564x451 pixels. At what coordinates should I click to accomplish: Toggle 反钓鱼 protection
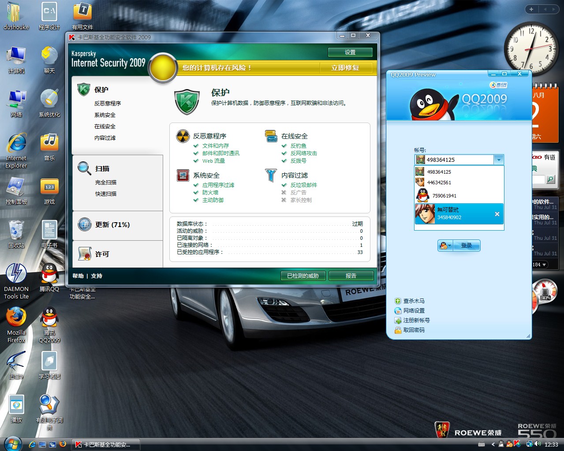(x=294, y=145)
